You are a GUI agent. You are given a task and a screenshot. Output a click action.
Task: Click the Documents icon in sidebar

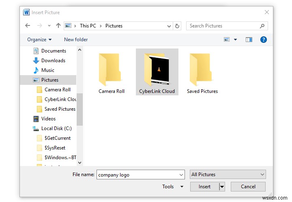tap(36, 51)
